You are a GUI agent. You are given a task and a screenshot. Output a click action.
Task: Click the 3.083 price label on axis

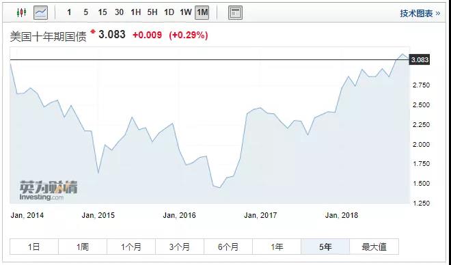(420, 59)
